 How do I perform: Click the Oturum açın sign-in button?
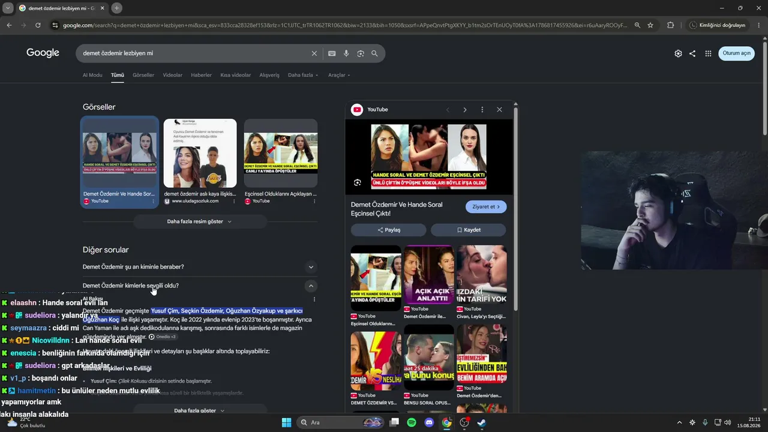click(736, 53)
